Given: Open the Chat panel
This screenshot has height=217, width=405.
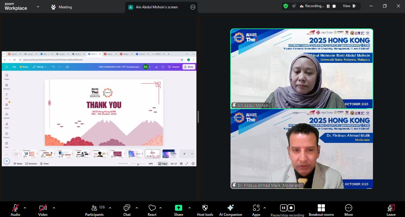Looking at the screenshot, I should pos(127,210).
